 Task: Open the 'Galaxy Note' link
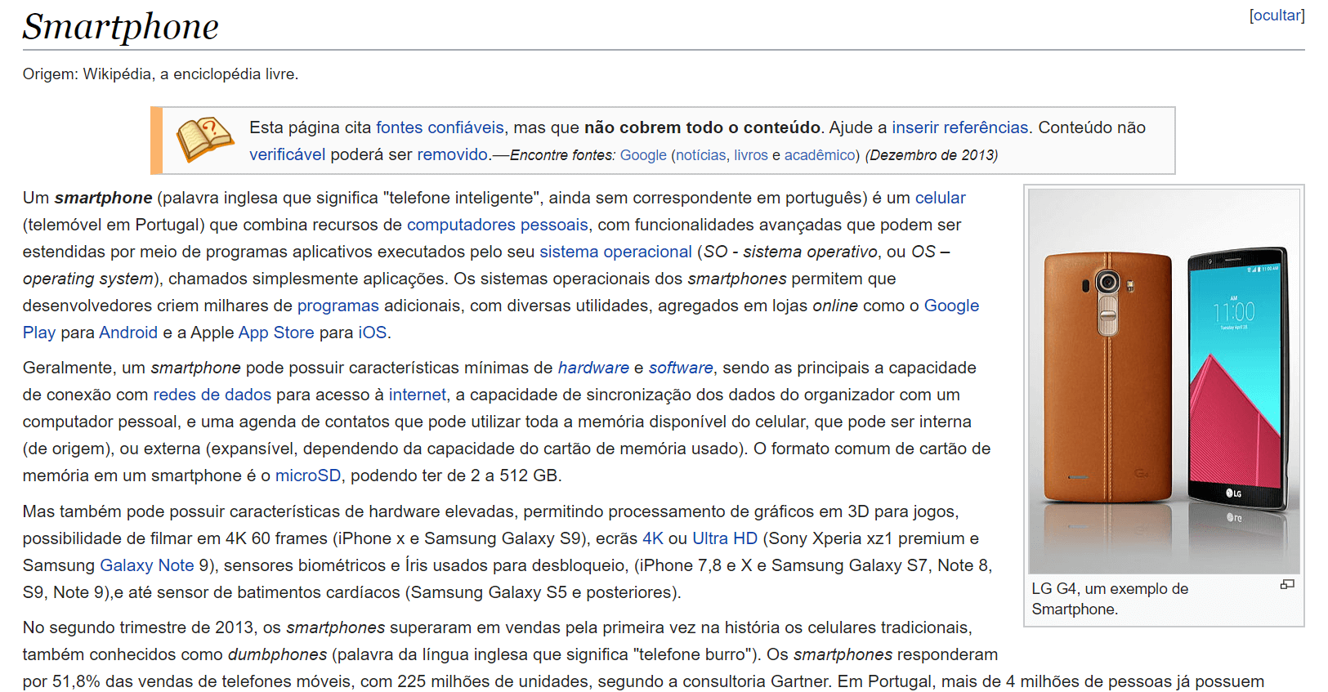(147, 565)
